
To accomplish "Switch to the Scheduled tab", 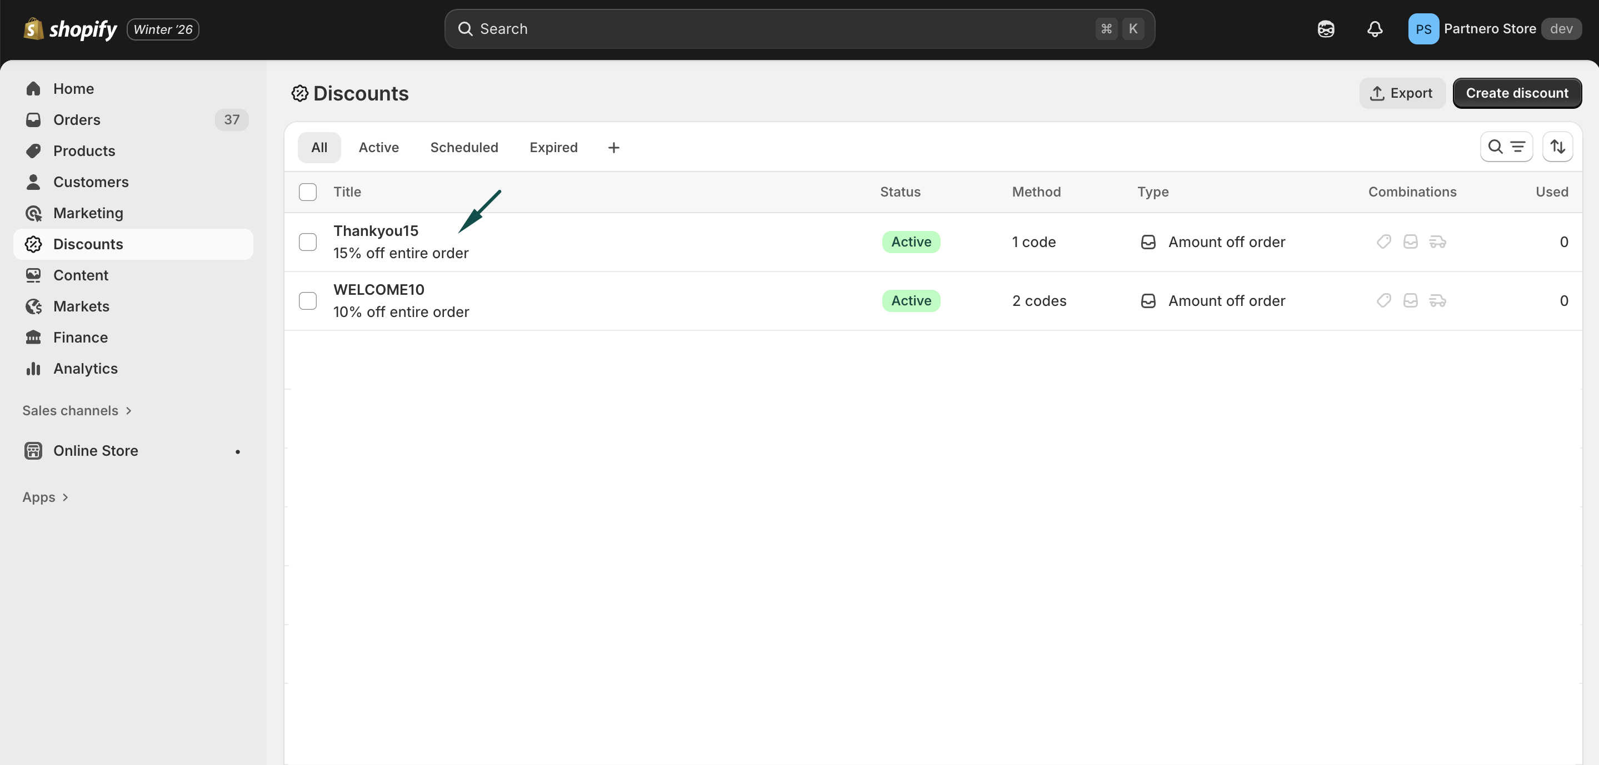I will [464, 148].
